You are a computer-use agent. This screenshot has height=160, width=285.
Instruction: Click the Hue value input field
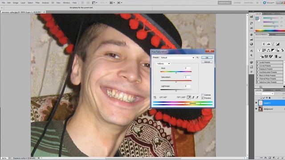(187, 68)
